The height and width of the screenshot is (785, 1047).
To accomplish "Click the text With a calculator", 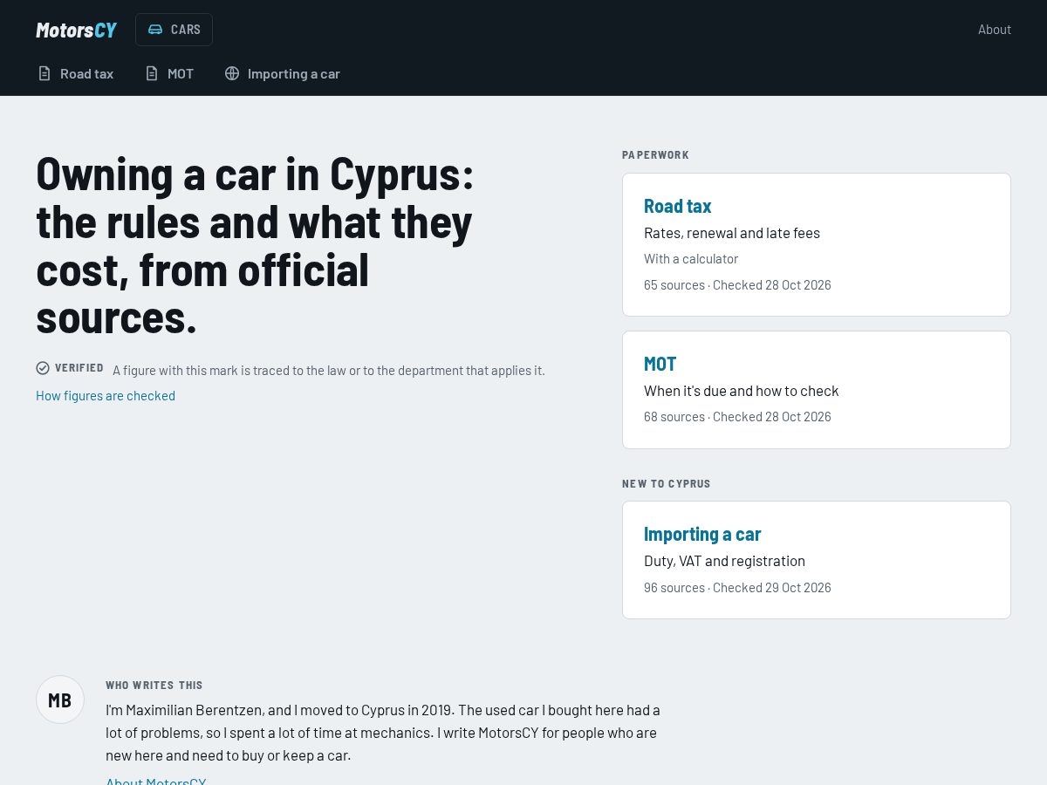I will click(x=691, y=259).
